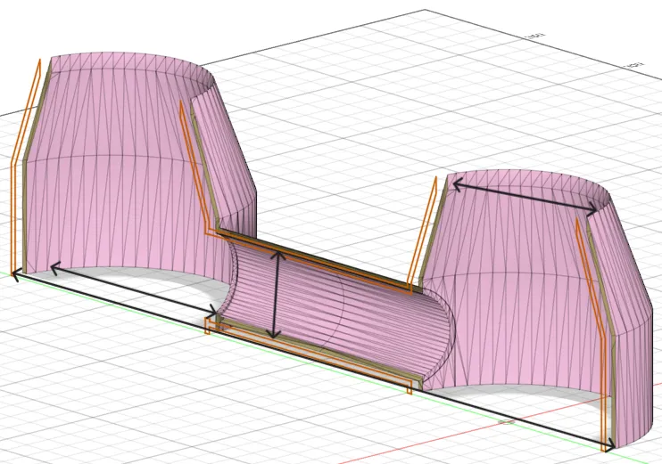Click the origin marker on the grid
662x464 pixels.
click(x=506, y=421)
